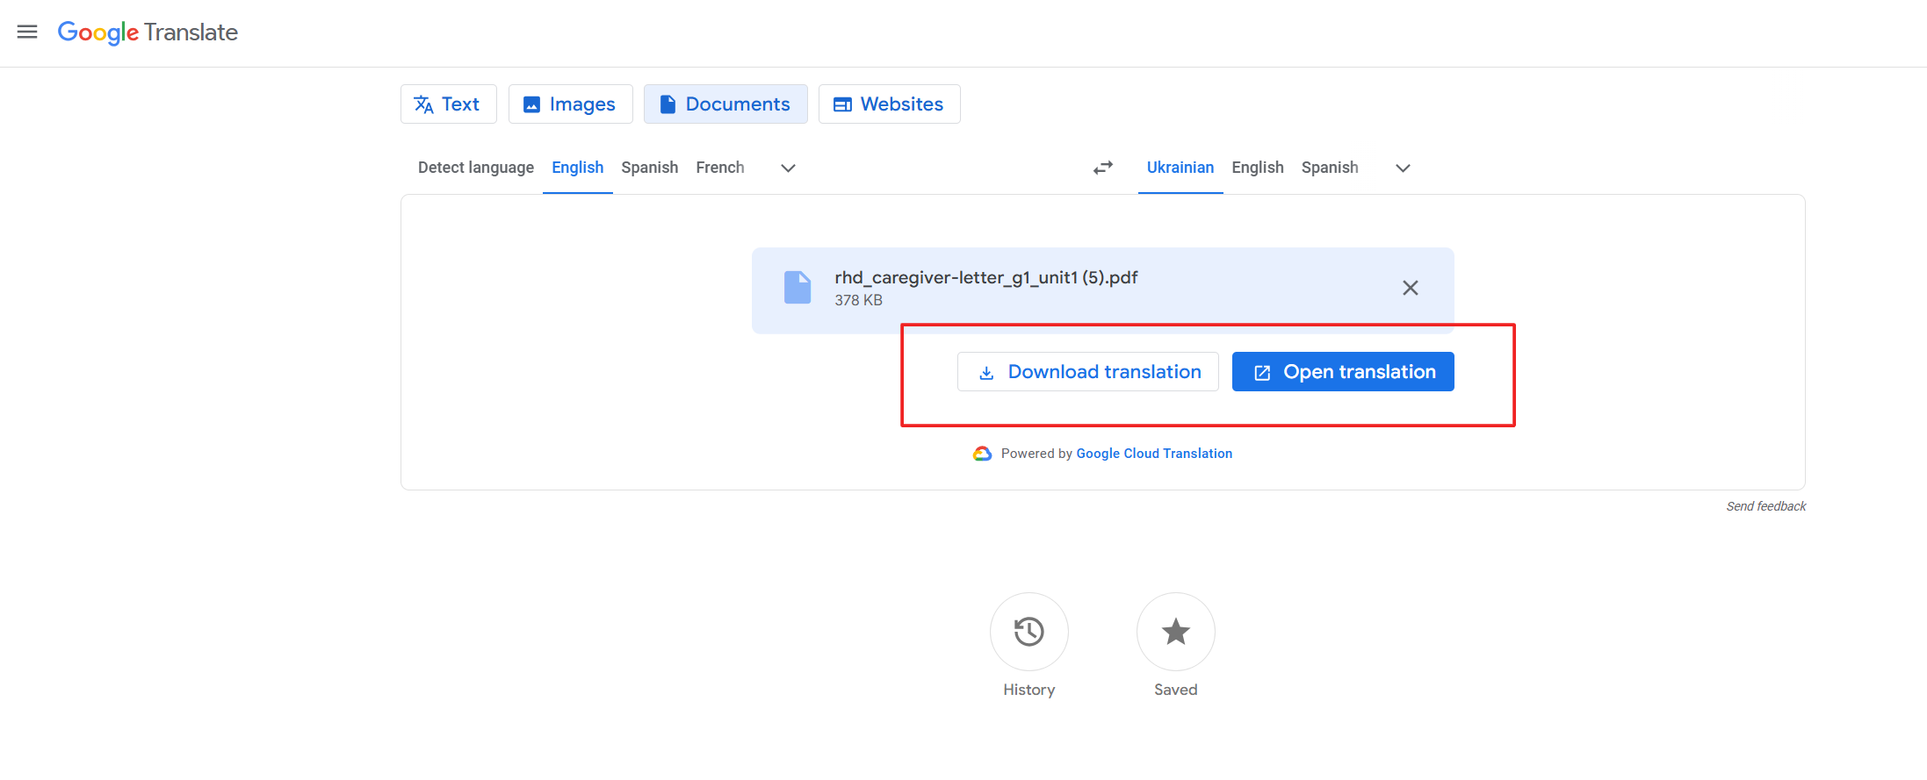Select French as source language
The width and height of the screenshot is (1927, 780).
[720, 168]
